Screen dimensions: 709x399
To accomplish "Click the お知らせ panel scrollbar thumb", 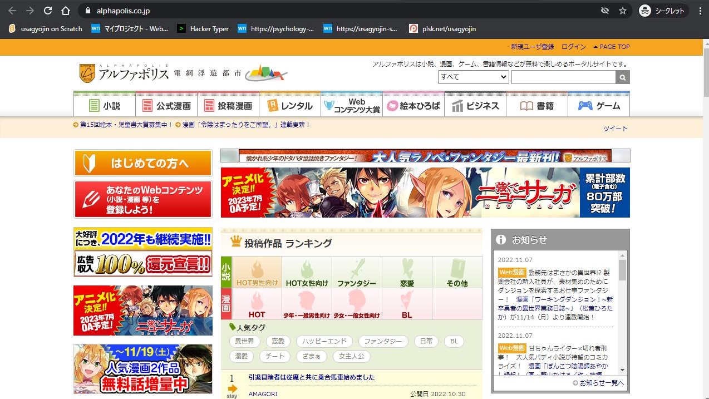I will [622, 270].
